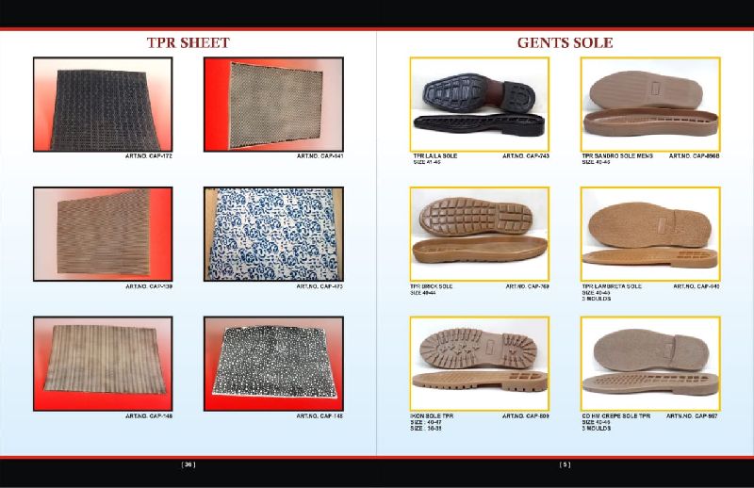Open the Ikon Sole TPR photo
Image resolution: width=754 pixels, height=488 pixels.
(x=480, y=363)
